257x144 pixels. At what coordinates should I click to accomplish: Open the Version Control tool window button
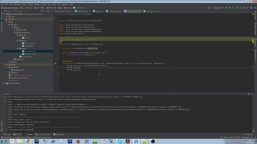pos(43,134)
